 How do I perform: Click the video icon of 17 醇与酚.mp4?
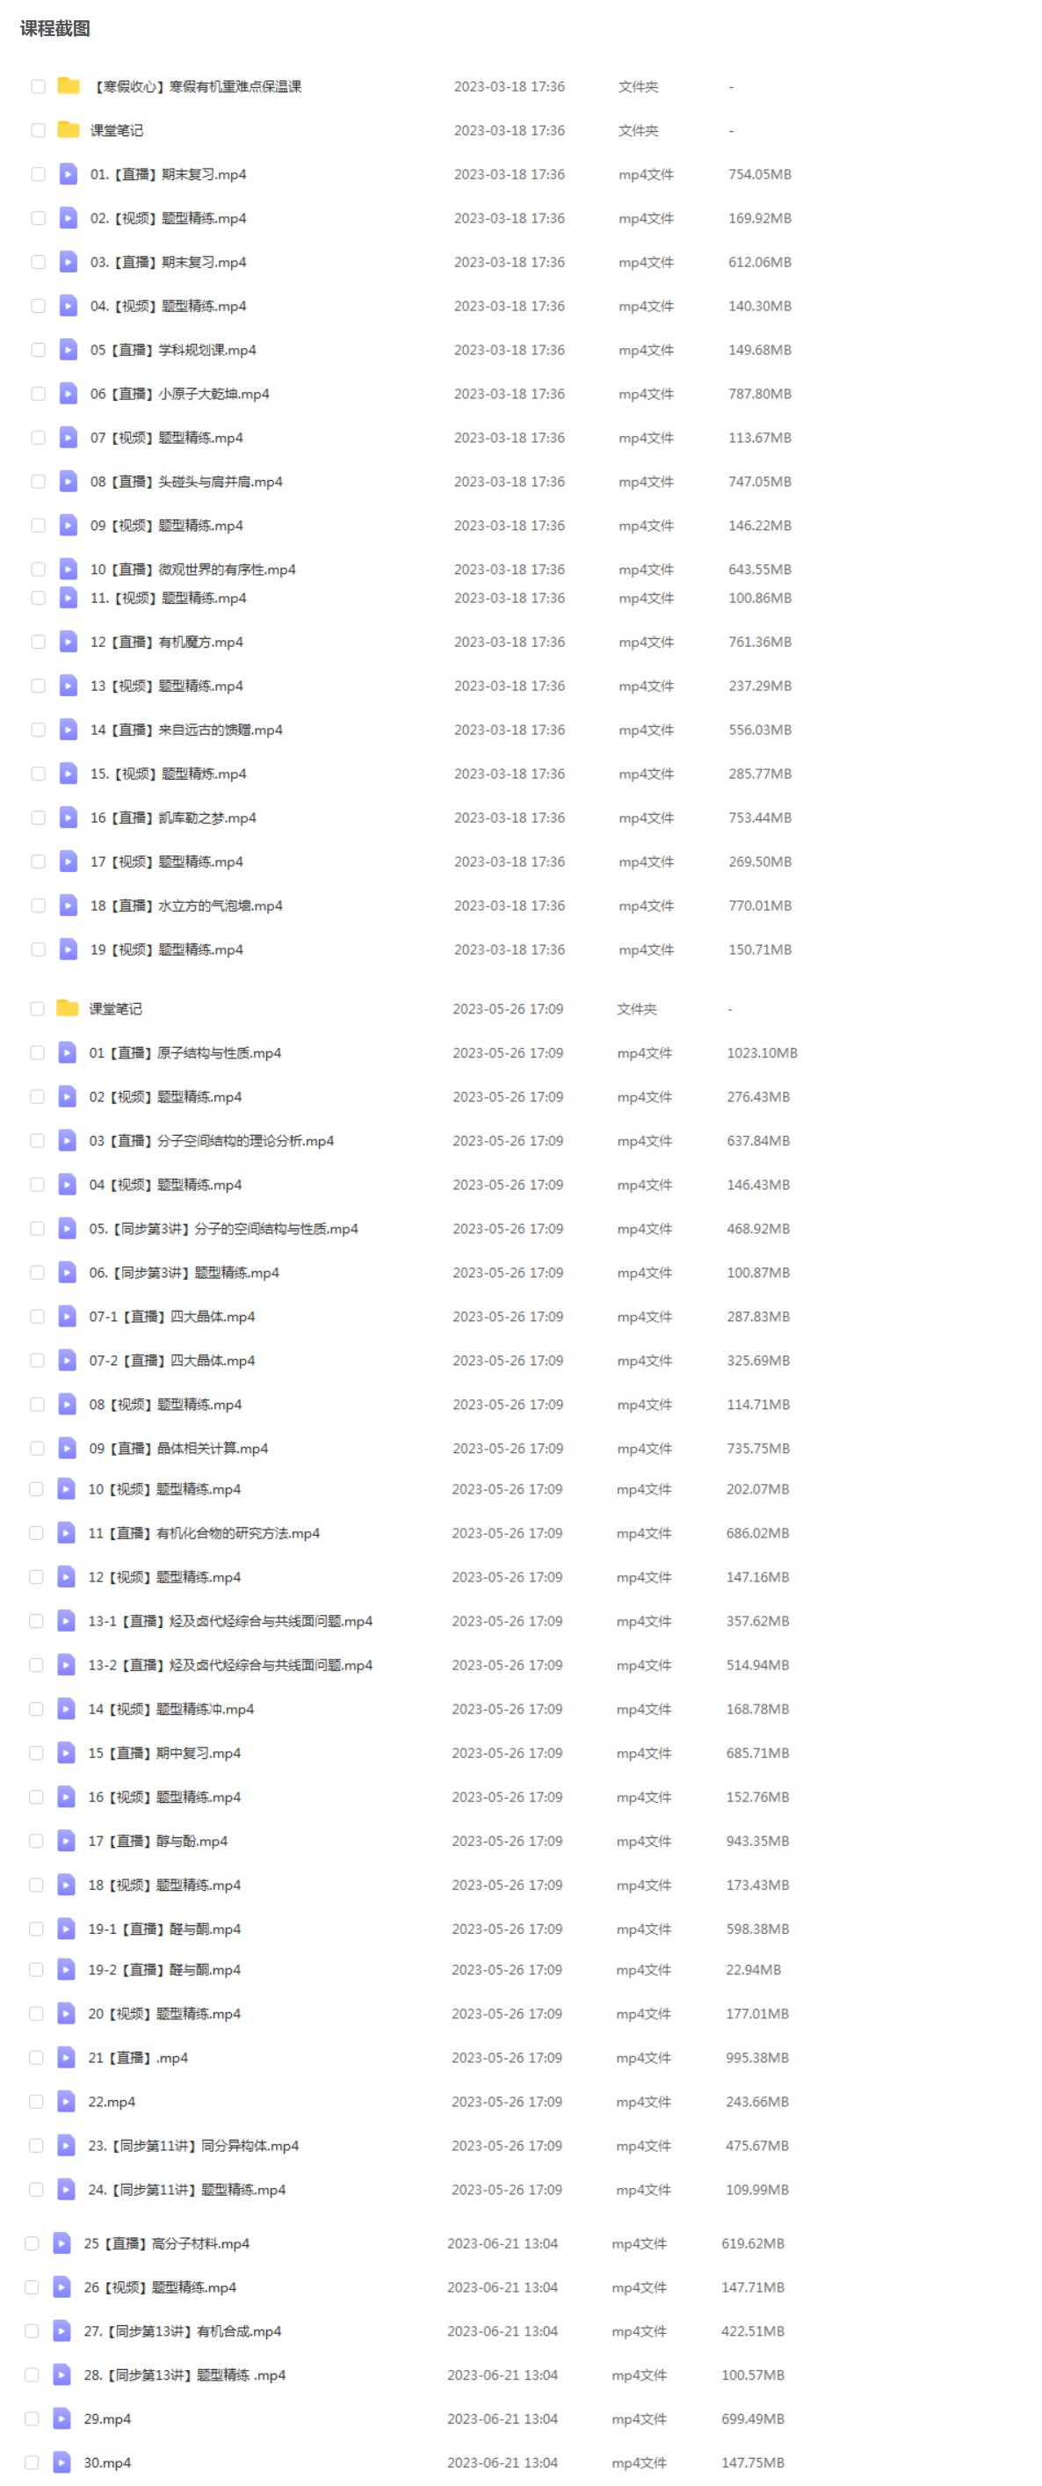[x=67, y=1839]
